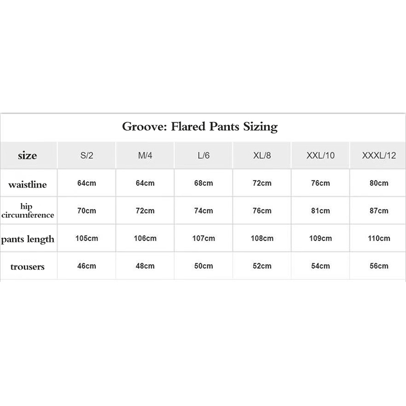Screen dimensions: 406x406
Task: Click the 87cm hip circumference cell
Action: pos(379,211)
